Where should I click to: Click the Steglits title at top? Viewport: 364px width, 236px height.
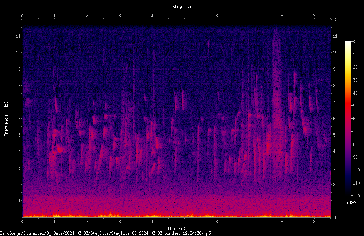coord(182,7)
